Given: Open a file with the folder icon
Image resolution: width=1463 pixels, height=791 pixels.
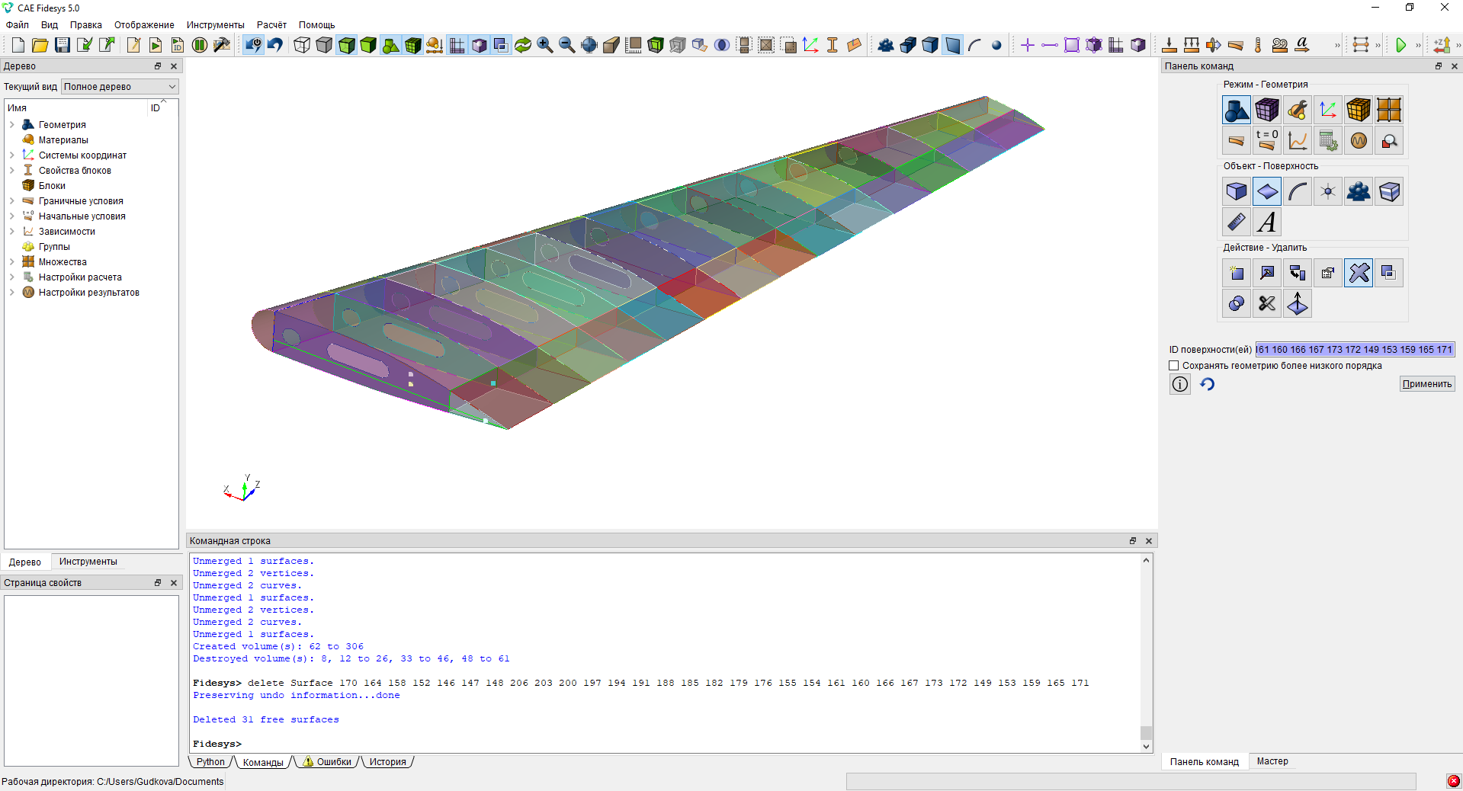Looking at the screenshot, I should [40, 45].
